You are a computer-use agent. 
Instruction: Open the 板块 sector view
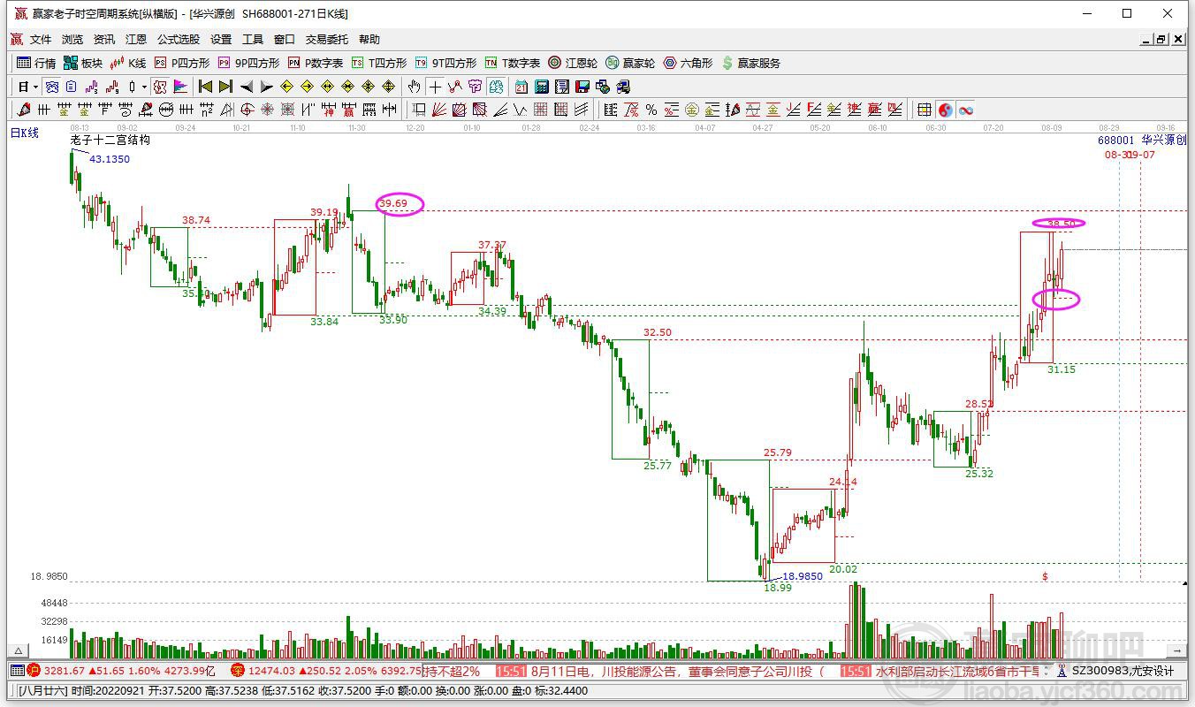point(83,63)
